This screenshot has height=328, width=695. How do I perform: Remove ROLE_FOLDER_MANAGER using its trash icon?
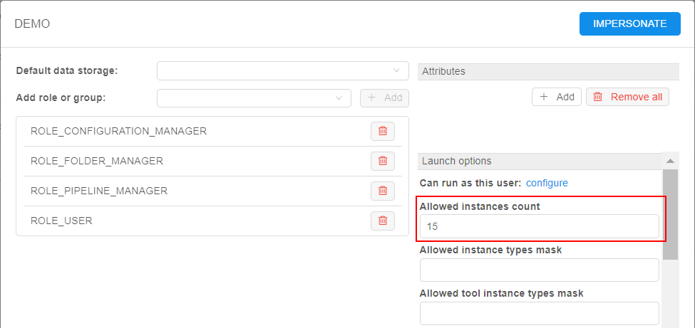tap(383, 161)
